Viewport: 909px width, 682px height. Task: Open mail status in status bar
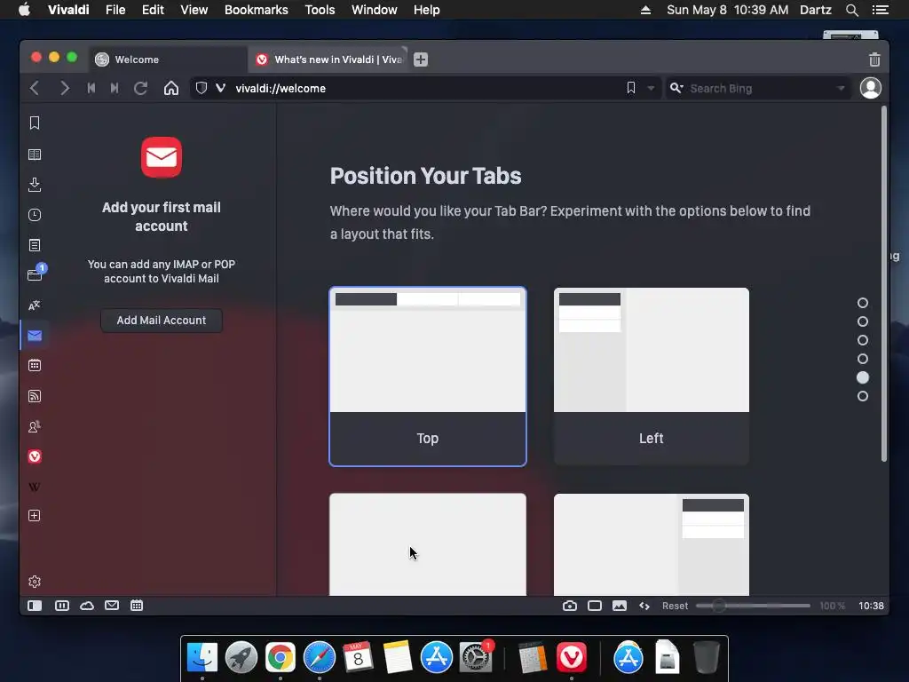pos(111,606)
